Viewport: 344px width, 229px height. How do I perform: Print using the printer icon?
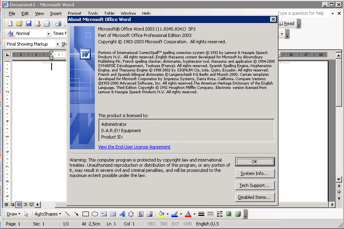(x=58, y=23)
